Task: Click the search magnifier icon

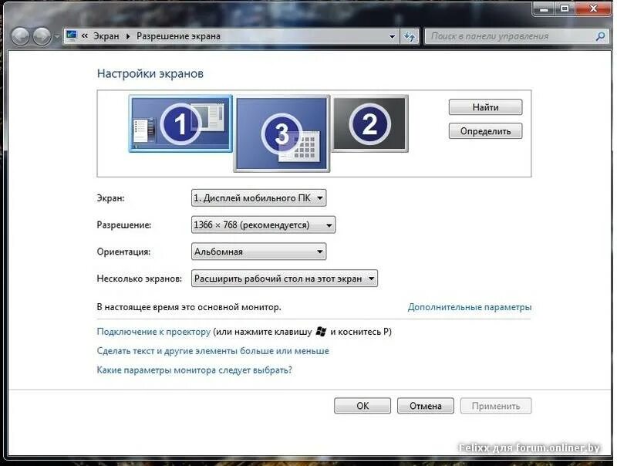Action: coord(600,36)
